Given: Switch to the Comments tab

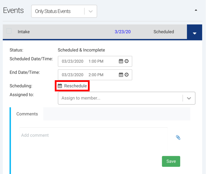Looking at the screenshot, I should [x=27, y=114].
